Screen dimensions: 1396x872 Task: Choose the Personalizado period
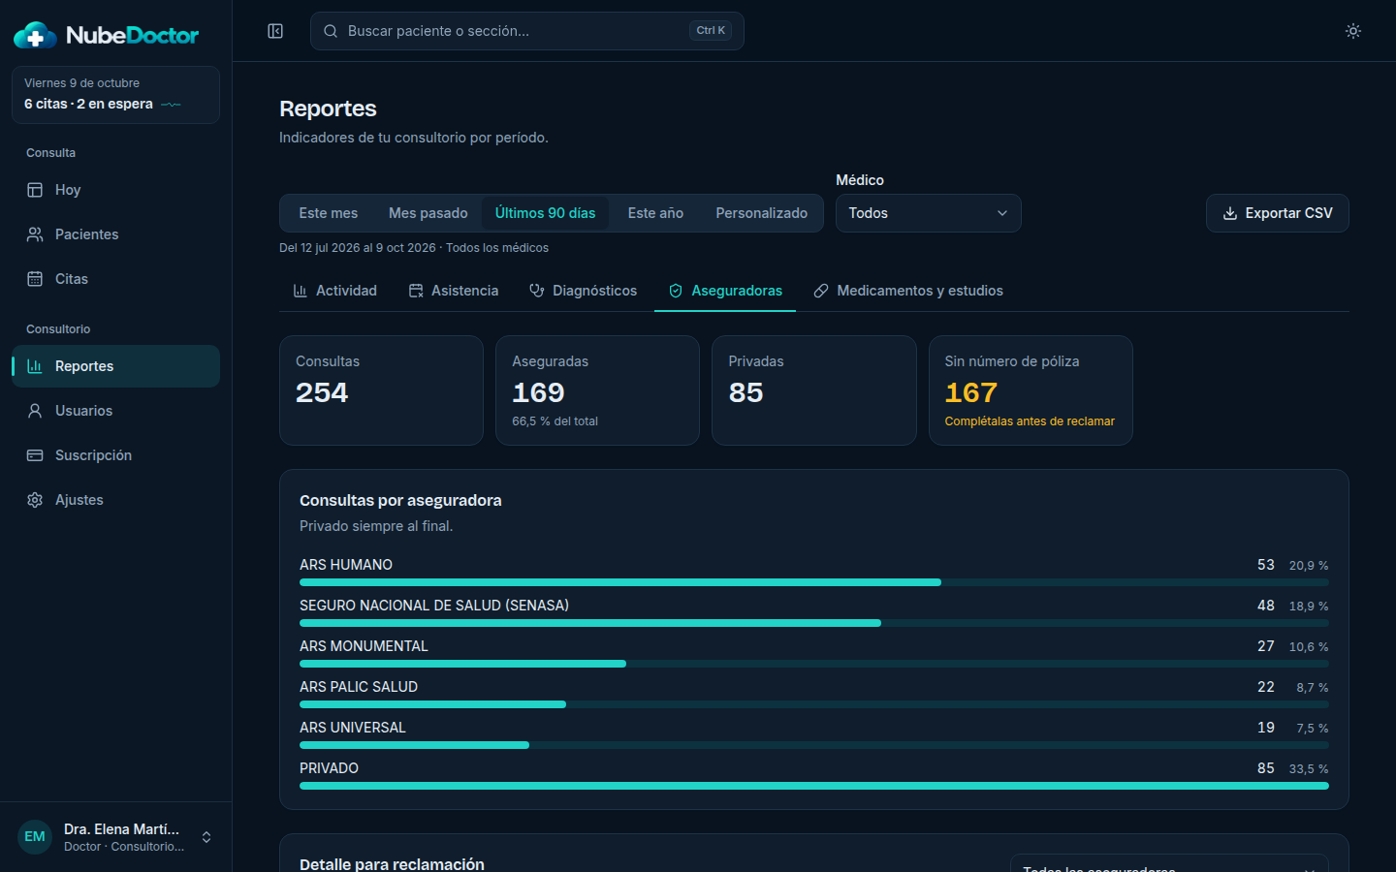tap(761, 213)
